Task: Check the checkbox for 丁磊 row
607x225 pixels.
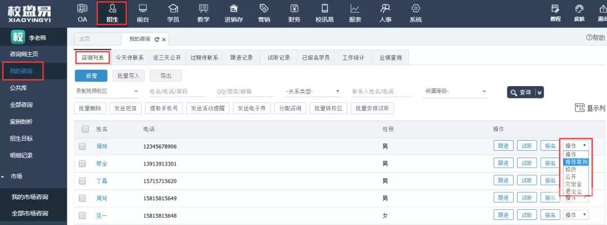Action: coord(82,181)
